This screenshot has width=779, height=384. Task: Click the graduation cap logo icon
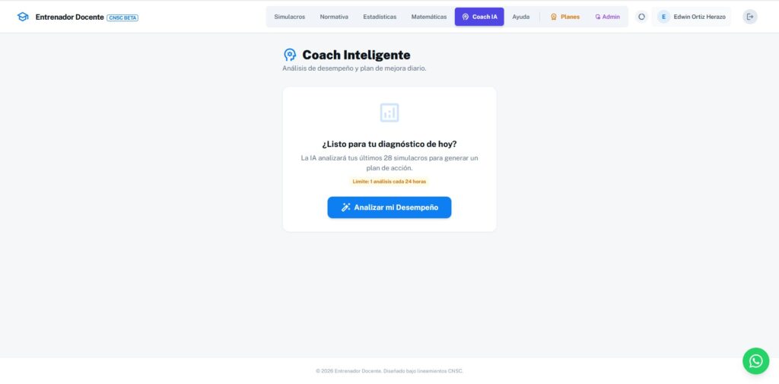[23, 17]
